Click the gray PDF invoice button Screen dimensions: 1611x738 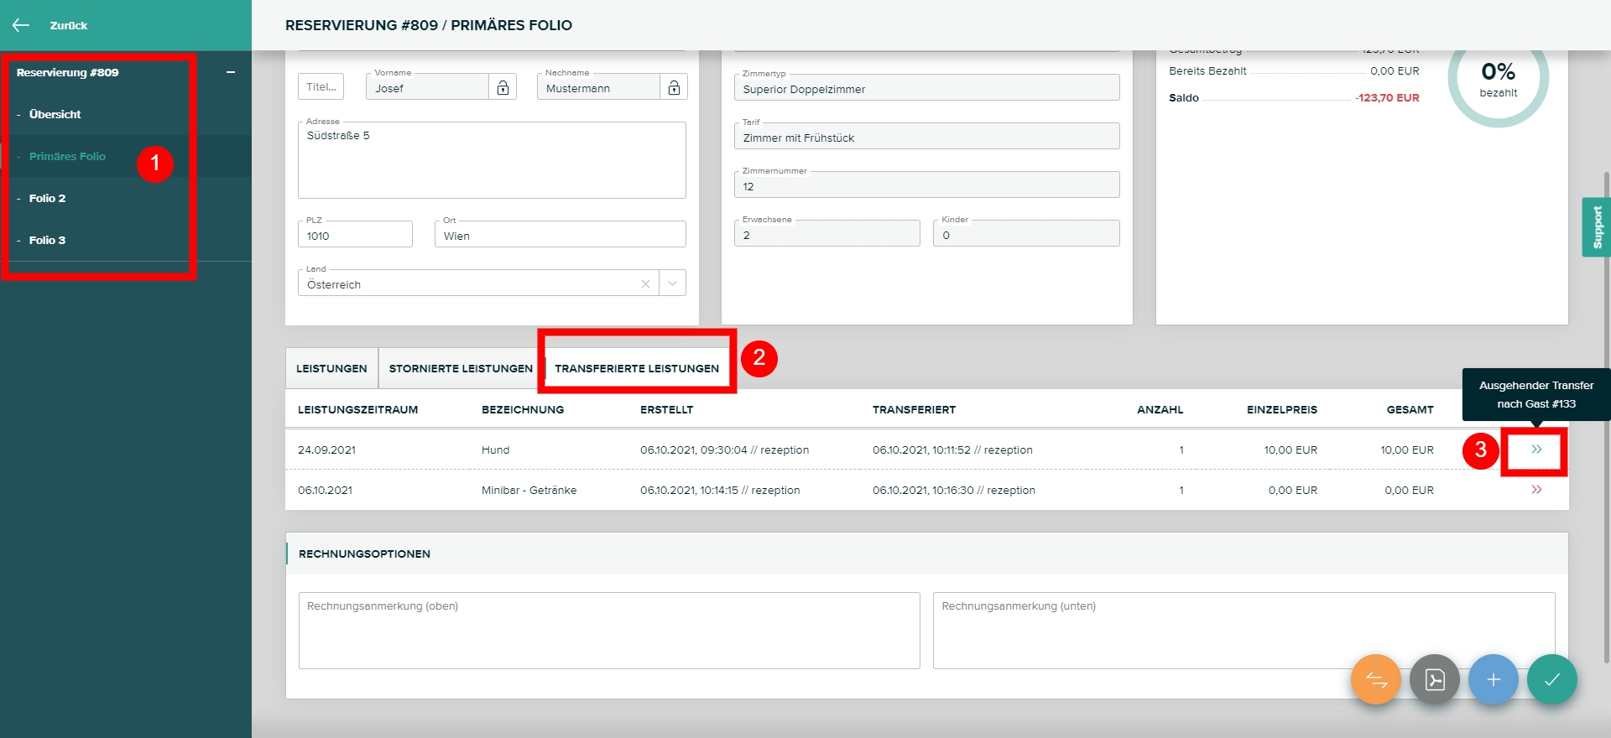(1434, 679)
